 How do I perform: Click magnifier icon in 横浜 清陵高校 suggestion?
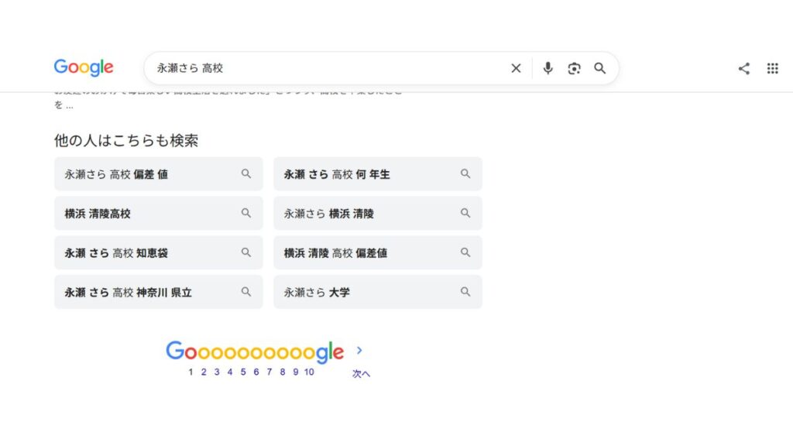pos(246,214)
